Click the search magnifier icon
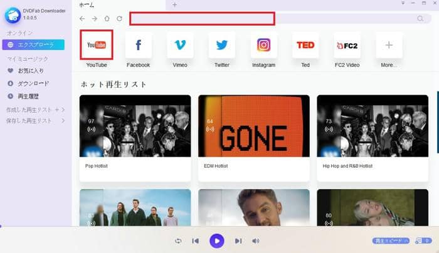The height and width of the screenshot is (253, 439). coord(420,19)
